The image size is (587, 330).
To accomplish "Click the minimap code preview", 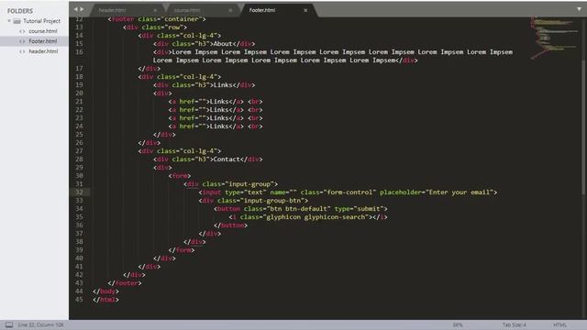I will coord(554,38).
